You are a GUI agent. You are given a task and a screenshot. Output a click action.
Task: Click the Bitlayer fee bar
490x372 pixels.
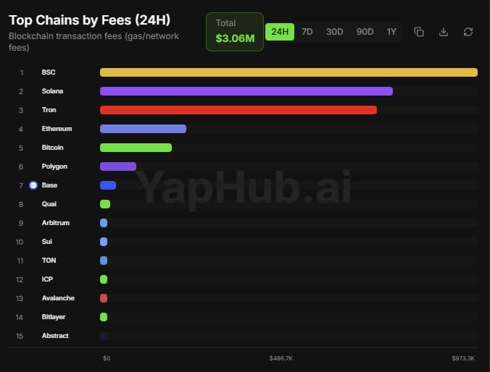coord(104,317)
